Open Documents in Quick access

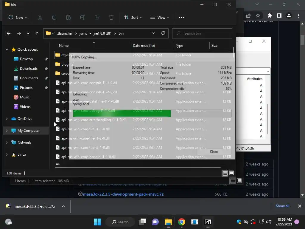click(29, 78)
